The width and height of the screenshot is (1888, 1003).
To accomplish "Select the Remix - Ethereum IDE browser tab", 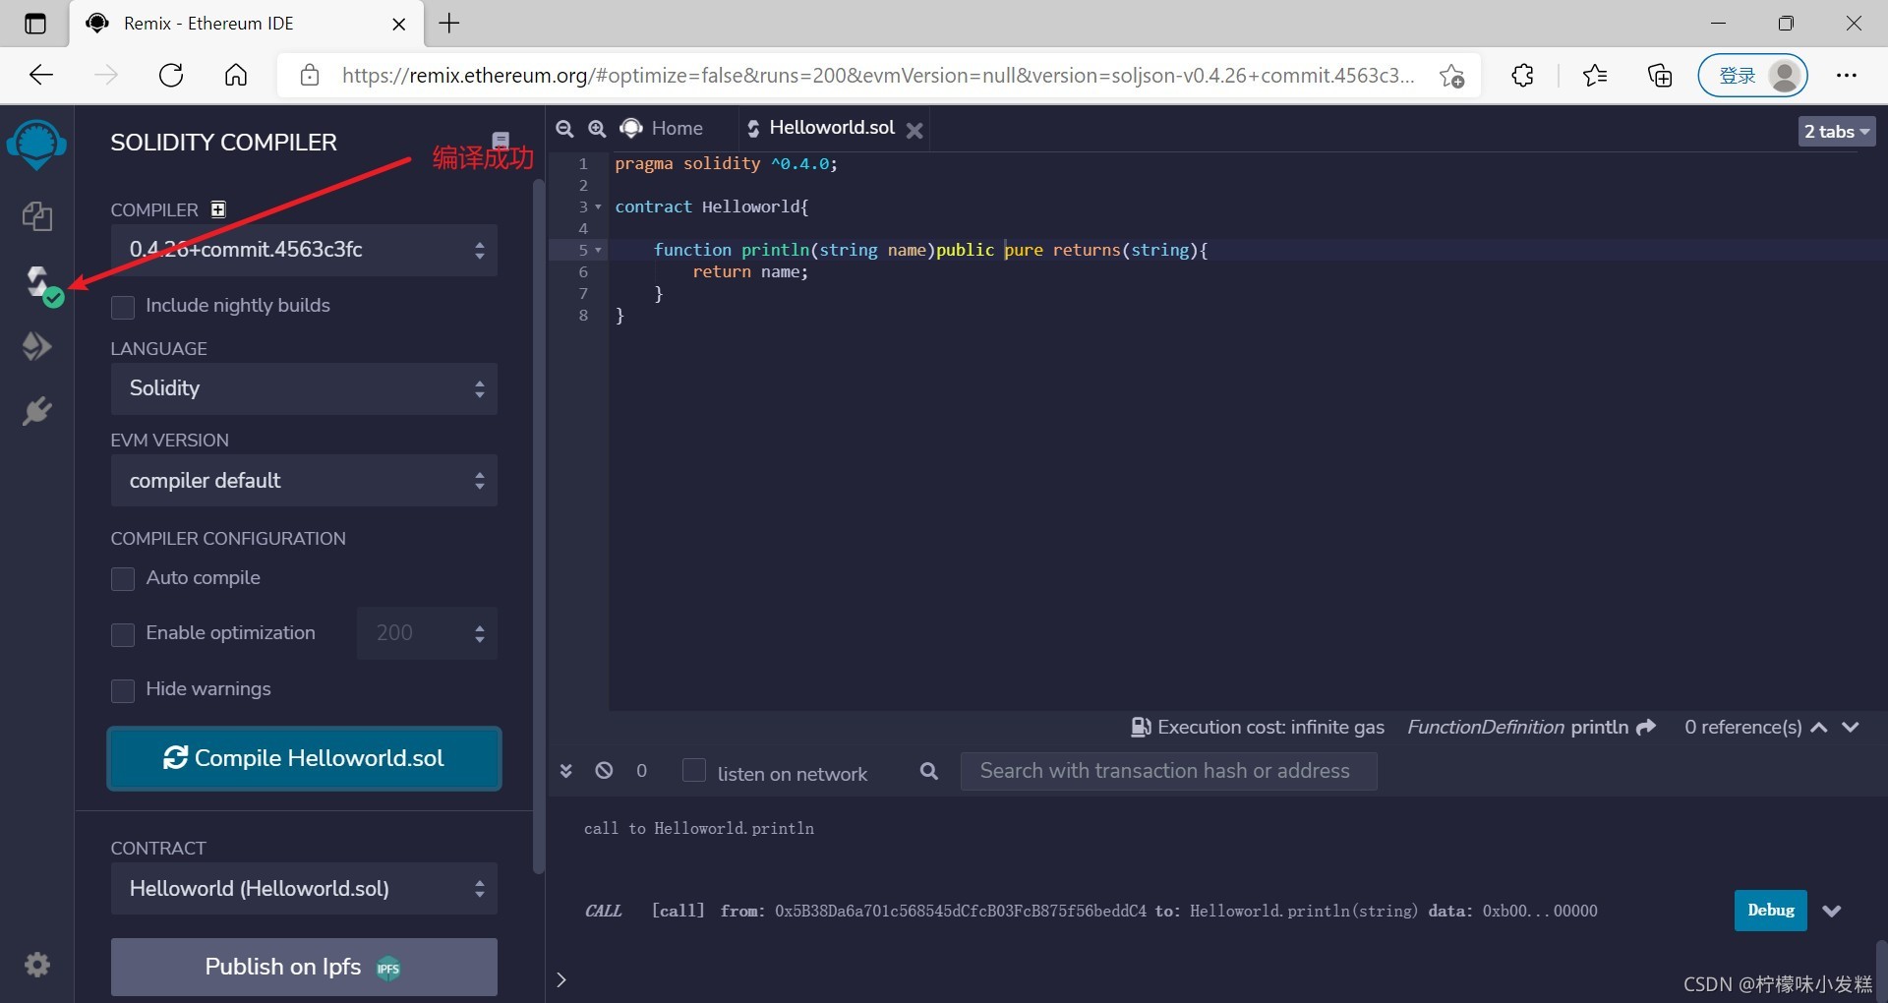I will (246, 24).
